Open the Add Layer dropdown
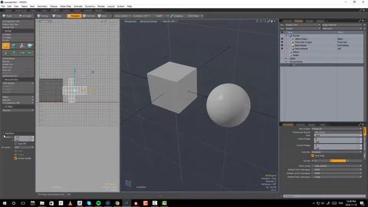368x207 pixels. pos(342,28)
